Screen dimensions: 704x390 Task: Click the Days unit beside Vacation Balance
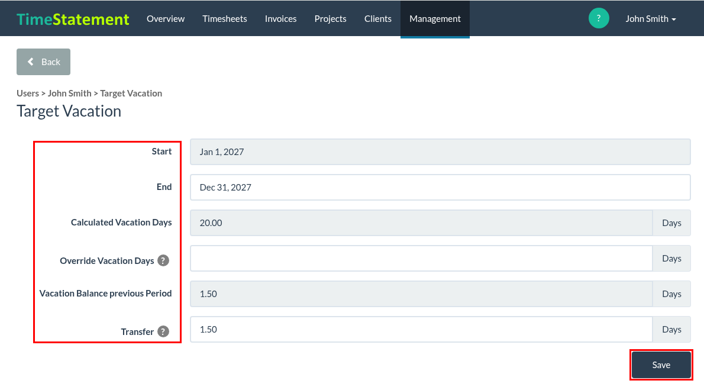671,294
